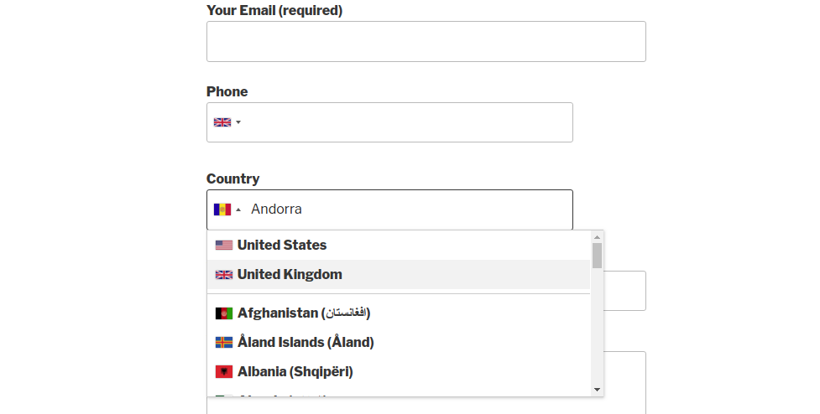Screen dimensions: 820x414
Task: Click the United Kingdom flag in list
Action: coord(224,275)
